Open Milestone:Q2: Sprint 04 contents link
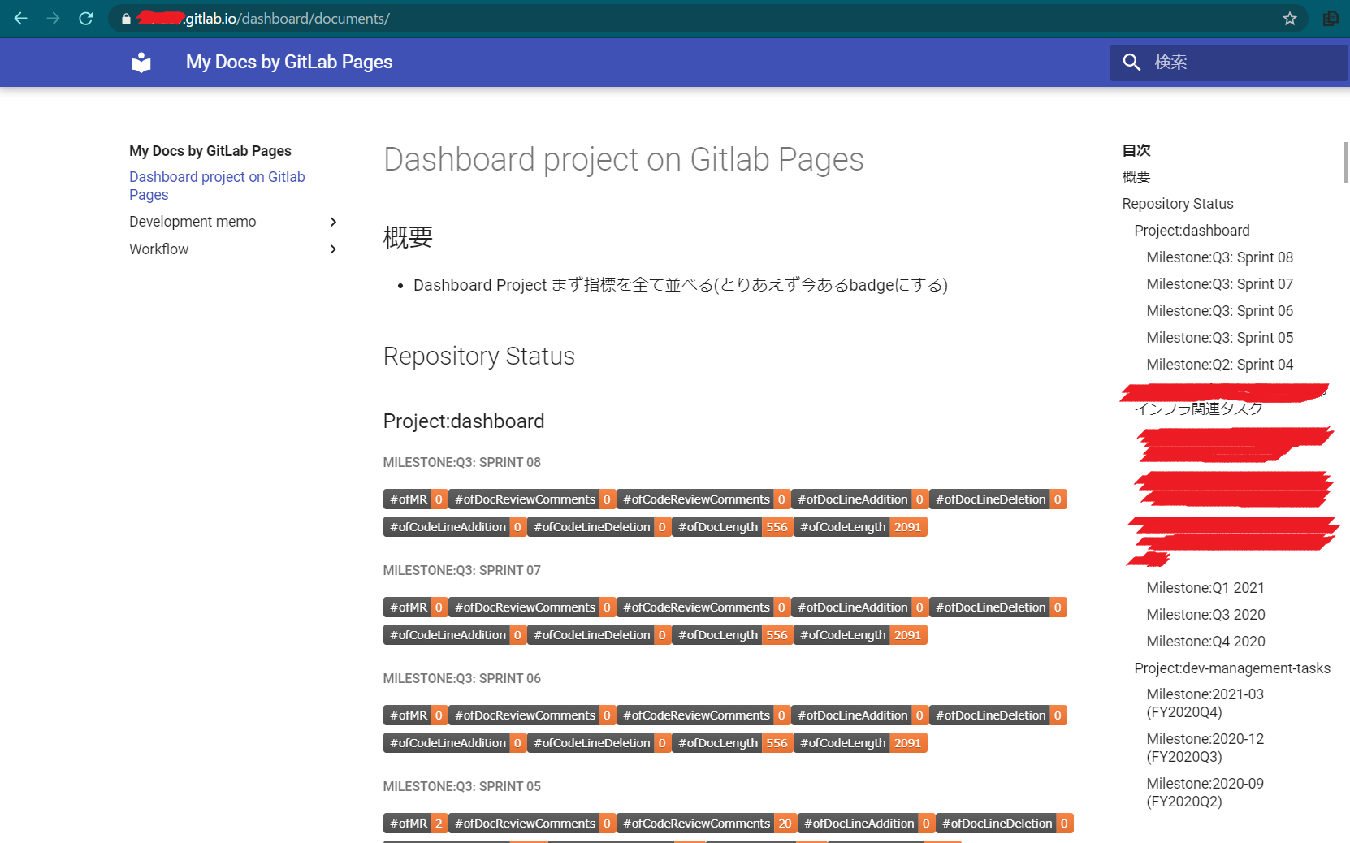The height and width of the screenshot is (843, 1350). (1220, 365)
